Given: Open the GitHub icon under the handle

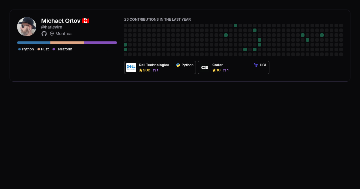Looking at the screenshot, I should (x=44, y=34).
